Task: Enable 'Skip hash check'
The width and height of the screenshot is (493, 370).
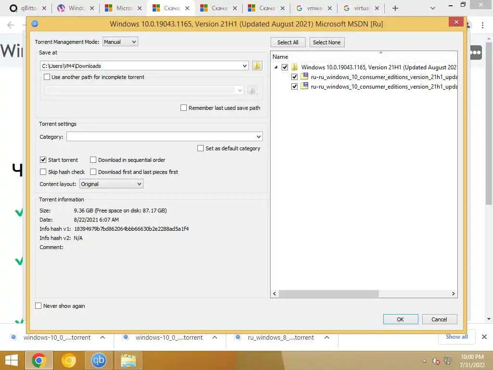Action: (43, 172)
